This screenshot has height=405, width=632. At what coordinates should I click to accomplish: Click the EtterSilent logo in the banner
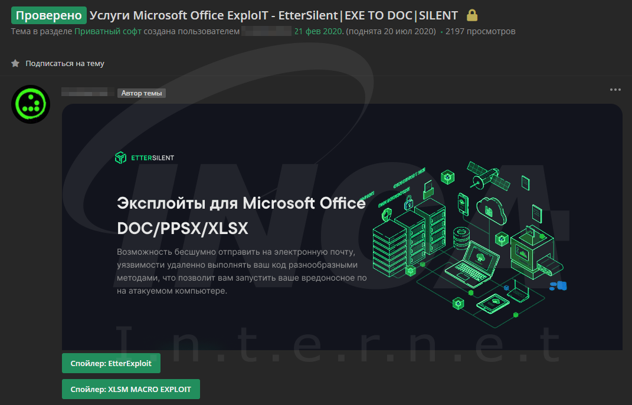(145, 158)
